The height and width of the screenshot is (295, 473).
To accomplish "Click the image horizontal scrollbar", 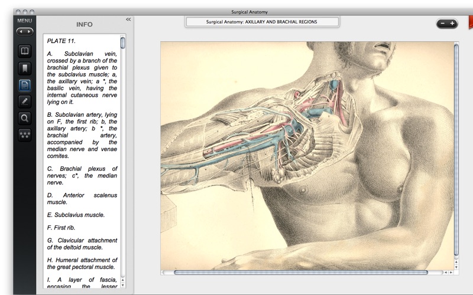I will click(x=300, y=273).
